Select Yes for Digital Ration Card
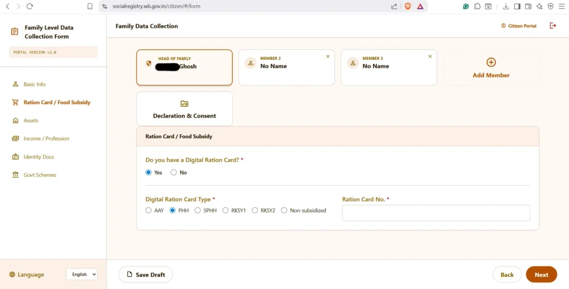Image resolution: width=569 pixels, height=289 pixels. click(x=148, y=173)
